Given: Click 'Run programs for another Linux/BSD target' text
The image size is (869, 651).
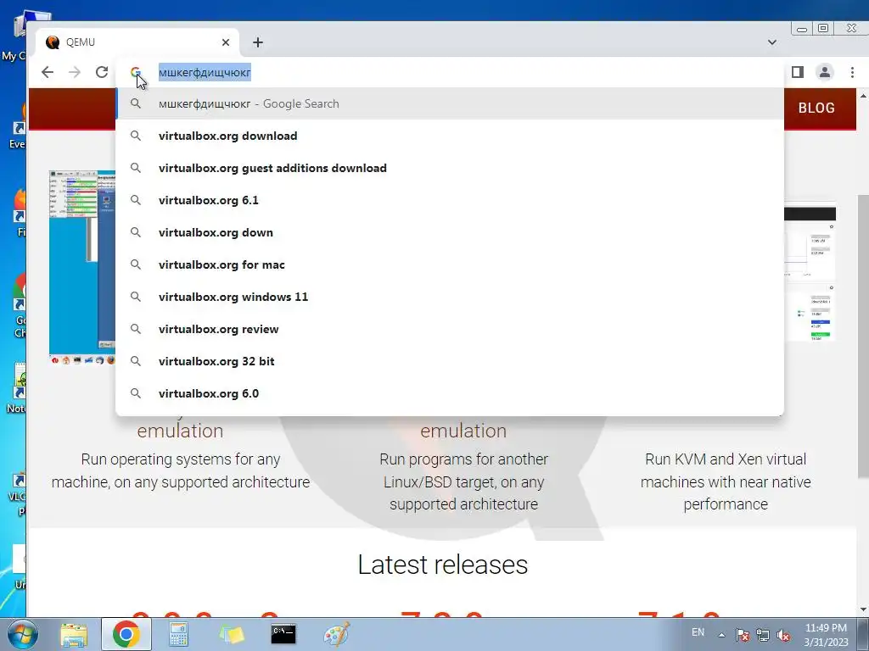Looking at the screenshot, I should click(464, 481).
